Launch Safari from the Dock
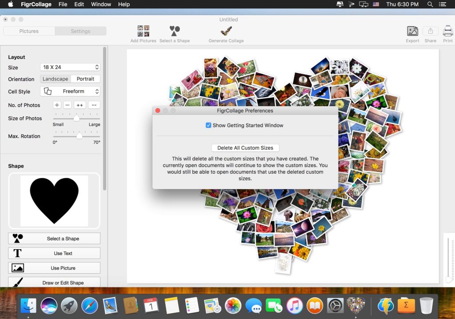This screenshot has height=319, width=455. pos(89,306)
